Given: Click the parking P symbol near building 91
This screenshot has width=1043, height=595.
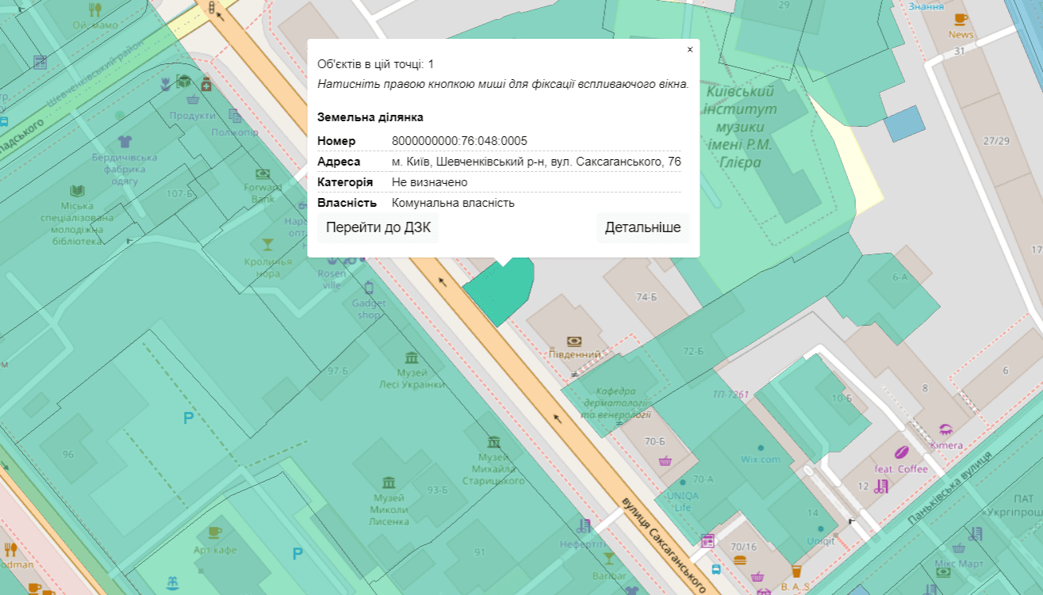Looking at the screenshot, I should [x=297, y=554].
